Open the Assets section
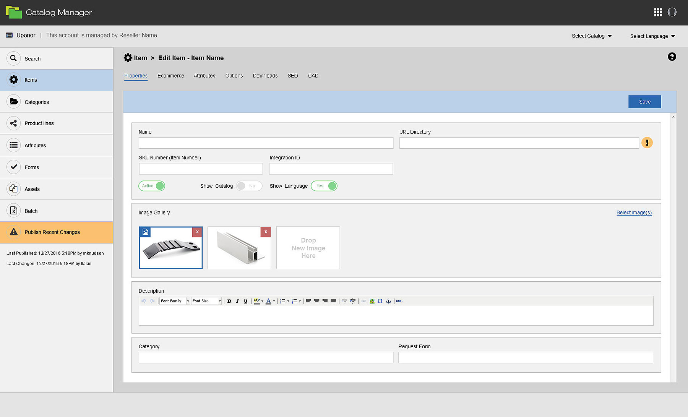The height and width of the screenshot is (417, 688). click(32, 189)
